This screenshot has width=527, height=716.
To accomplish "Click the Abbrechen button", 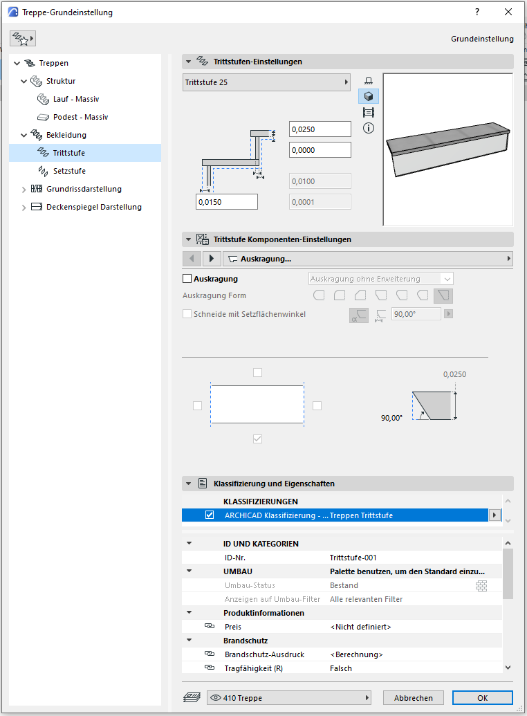I will tap(414, 698).
